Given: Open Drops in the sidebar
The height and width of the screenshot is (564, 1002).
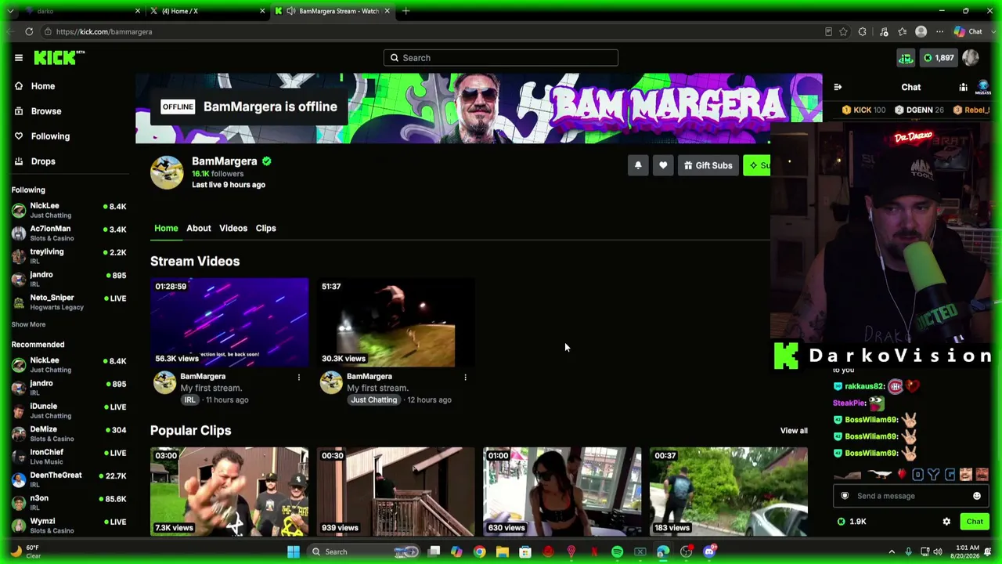Looking at the screenshot, I should click(x=43, y=161).
